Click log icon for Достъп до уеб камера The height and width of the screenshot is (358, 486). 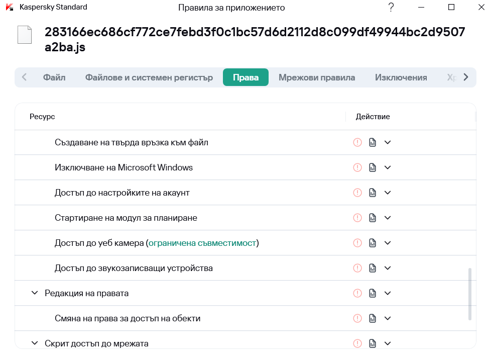pos(372,243)
